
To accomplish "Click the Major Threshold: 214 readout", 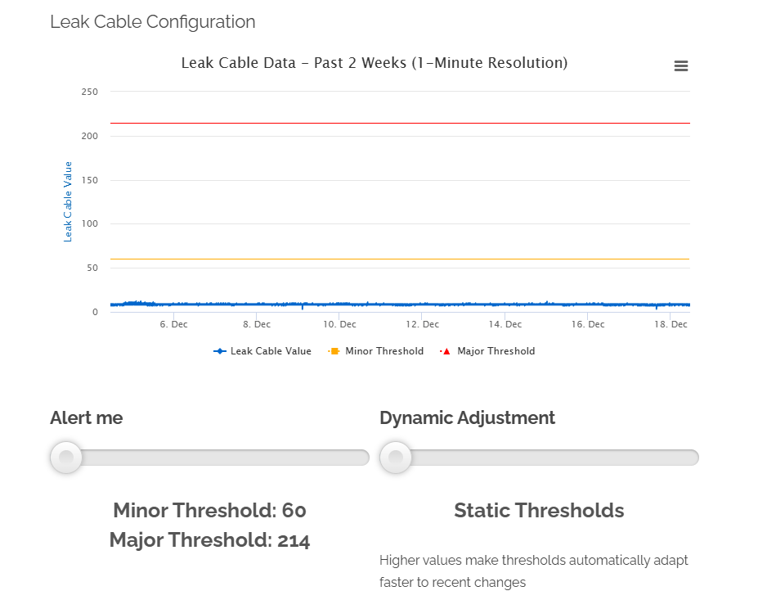I will click(210, 540).
